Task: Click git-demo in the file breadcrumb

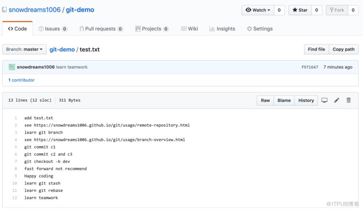Action: pos(62,49)
